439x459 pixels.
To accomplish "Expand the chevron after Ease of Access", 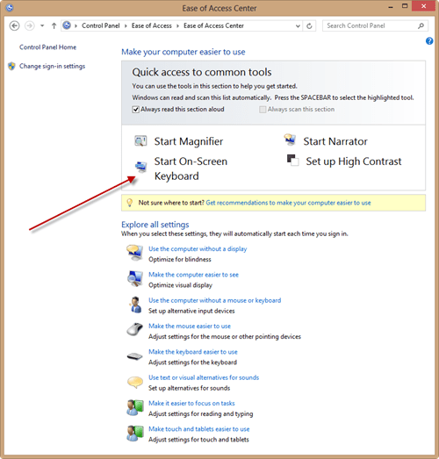I will click(x=177, y=26).
